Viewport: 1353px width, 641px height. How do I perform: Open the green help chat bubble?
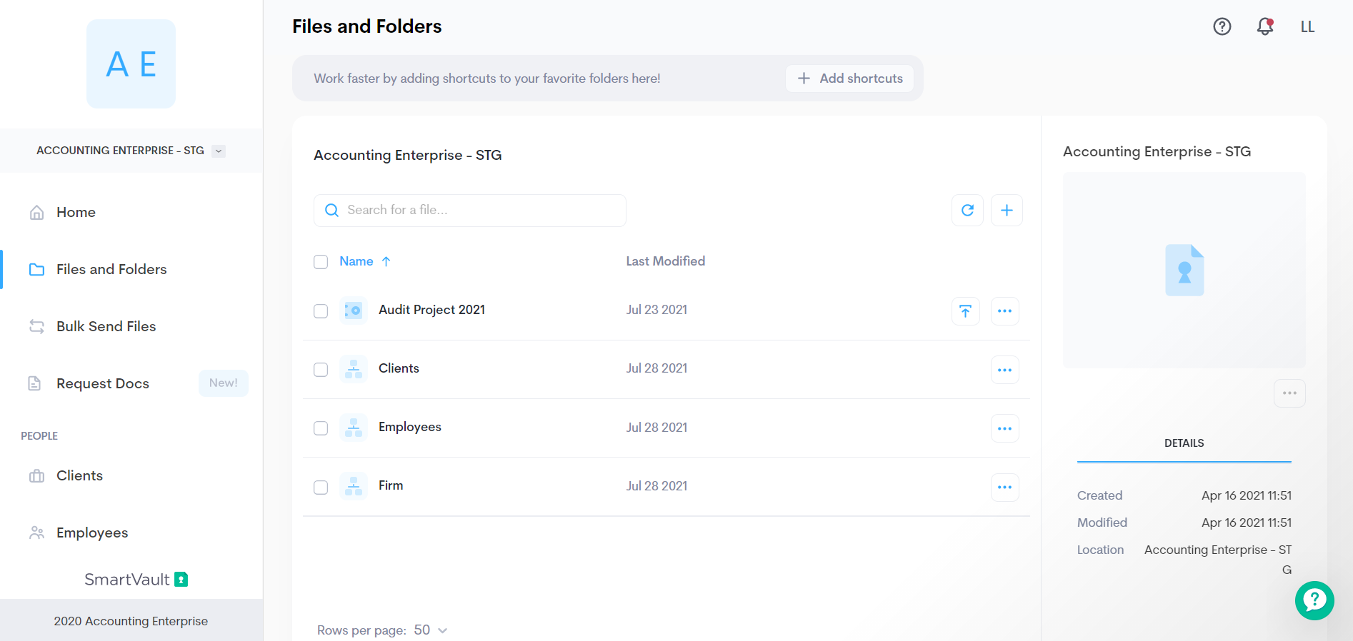1314,600
